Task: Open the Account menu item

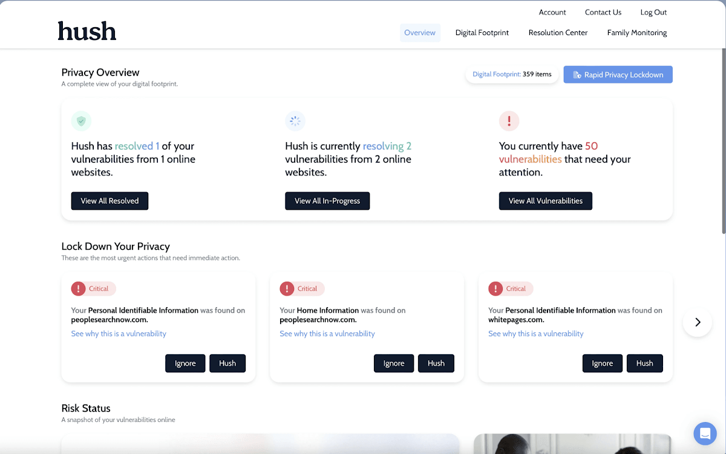Action: tap(552, 12)
